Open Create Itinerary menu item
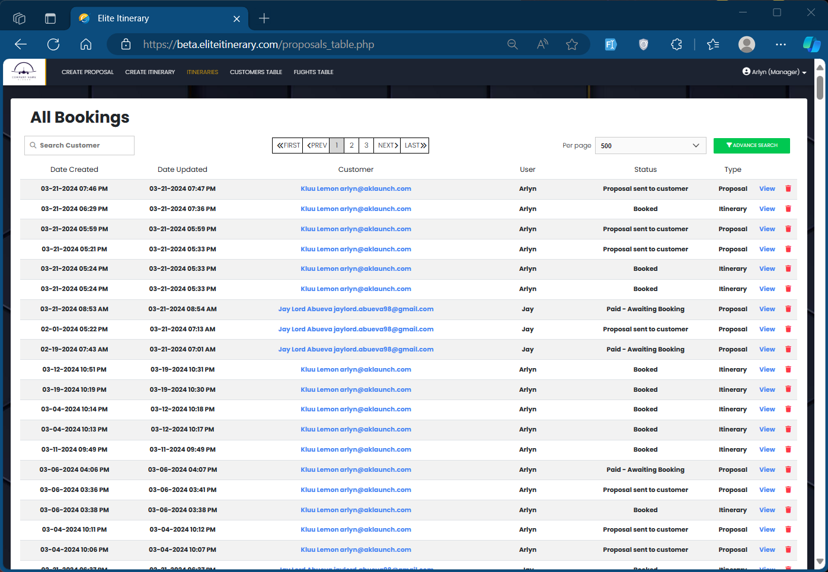Viewport: 828px width, 572px height. 150,72
